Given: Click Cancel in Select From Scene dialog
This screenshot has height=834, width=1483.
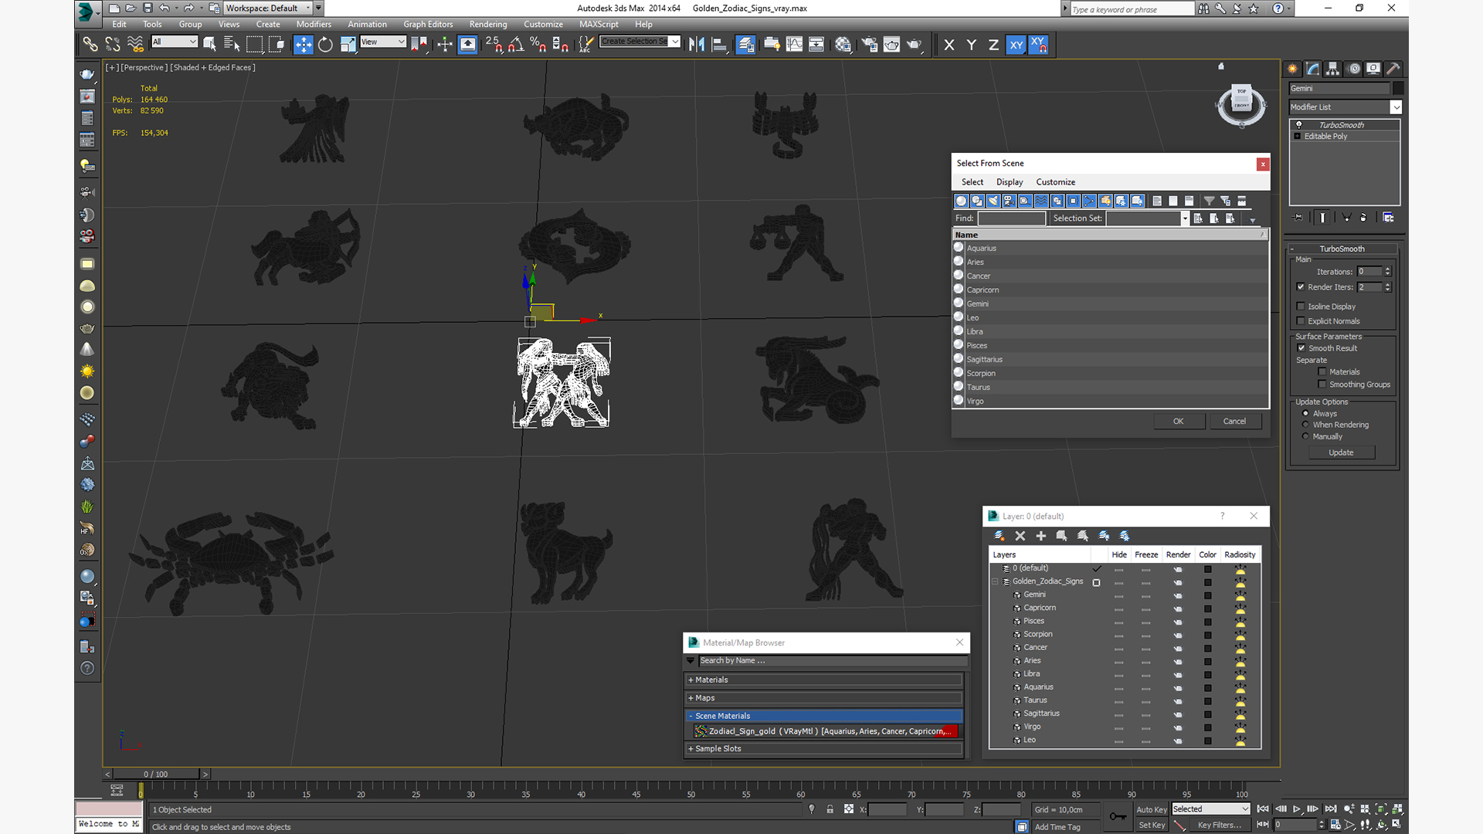Looking at the screenshot, I should coord(1234,422).
